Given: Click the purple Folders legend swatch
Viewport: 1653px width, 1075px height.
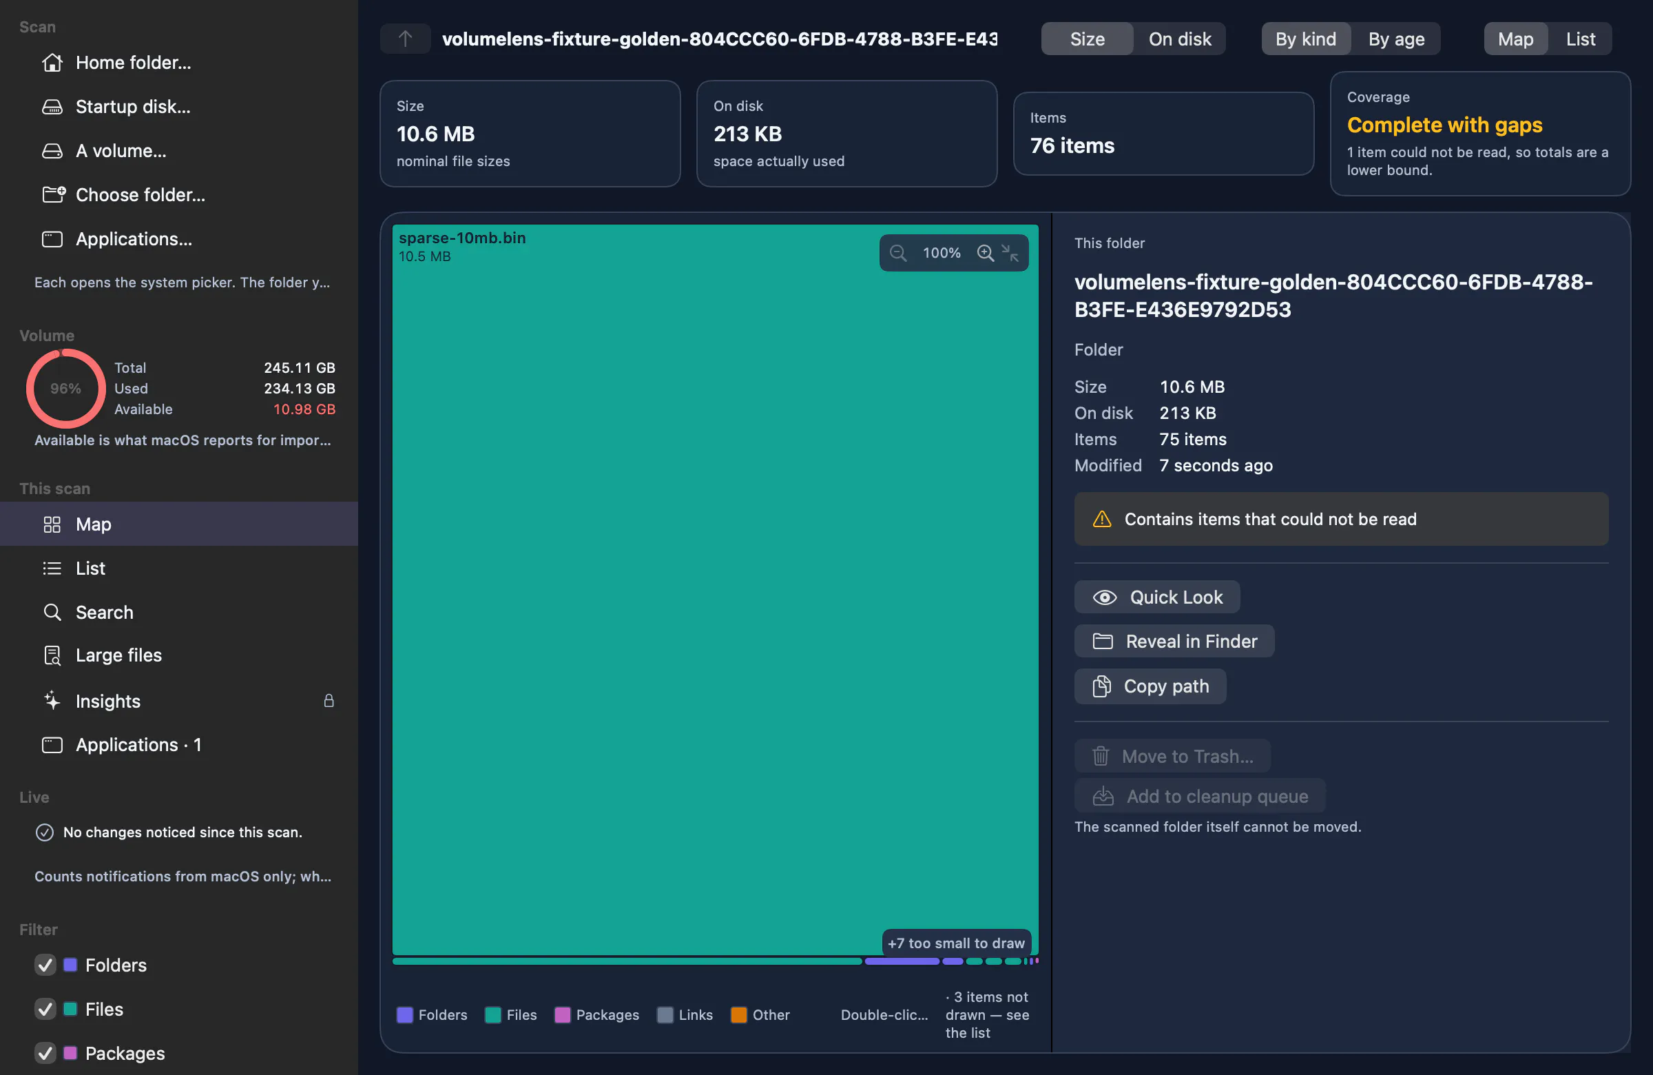Looking at the screenshot, I should point(404,1015).
